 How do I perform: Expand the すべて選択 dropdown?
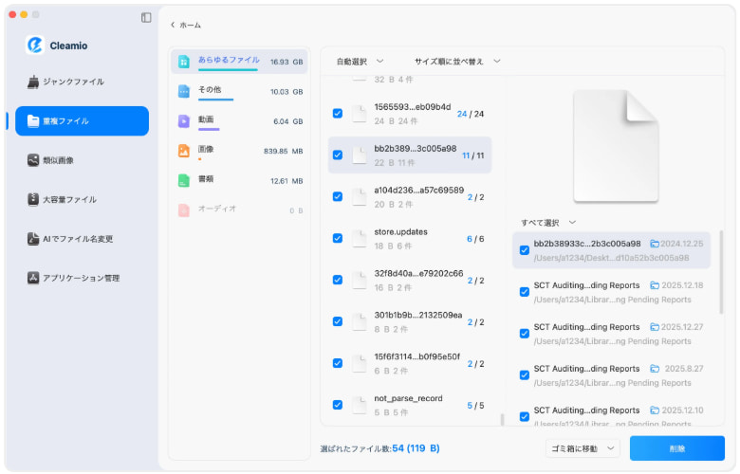coord(548,223)
